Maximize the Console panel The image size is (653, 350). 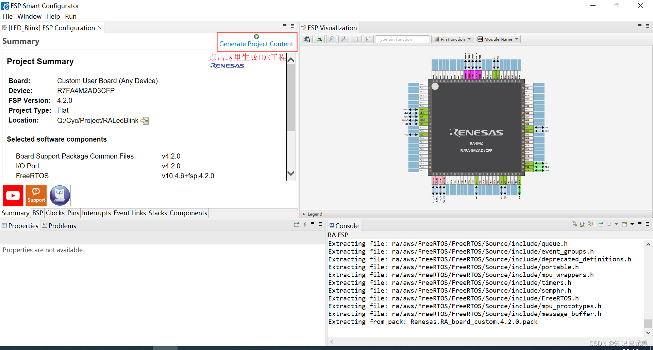(648, 224)
